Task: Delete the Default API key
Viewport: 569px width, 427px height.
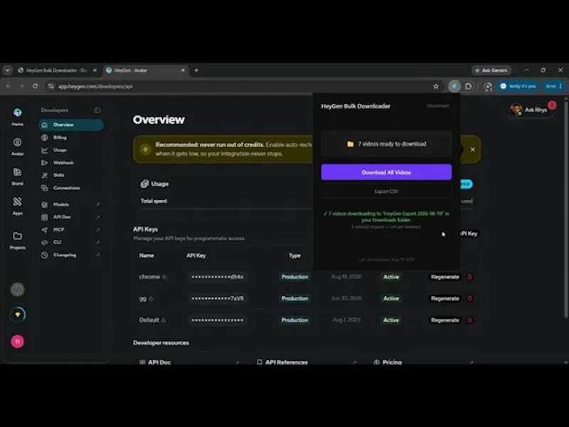Action: 469,320
